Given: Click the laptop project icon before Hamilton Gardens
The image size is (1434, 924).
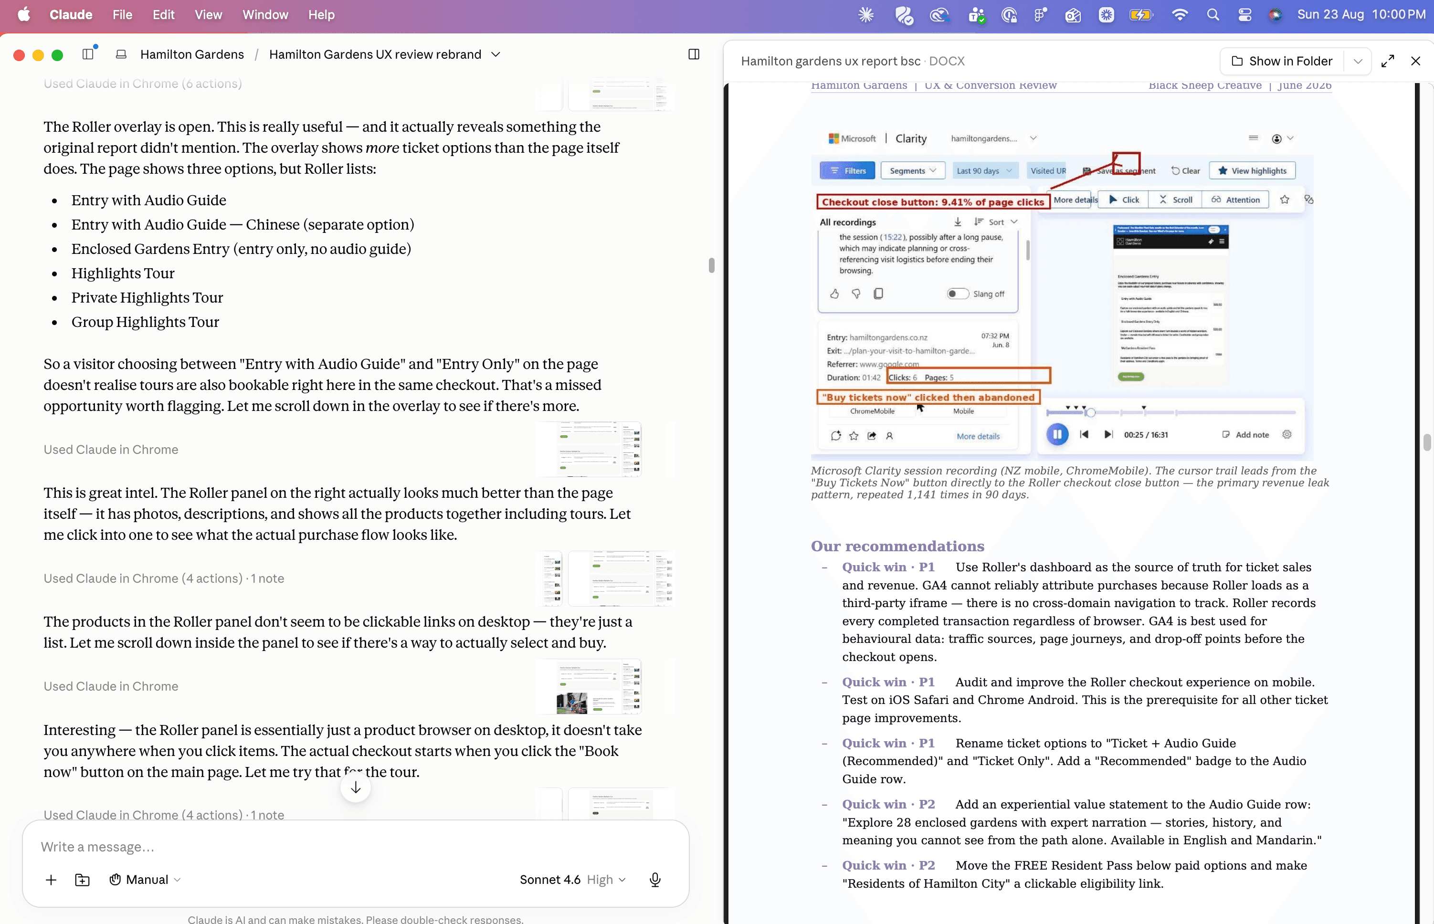Looking at the screenshot, I should point(121,54).
